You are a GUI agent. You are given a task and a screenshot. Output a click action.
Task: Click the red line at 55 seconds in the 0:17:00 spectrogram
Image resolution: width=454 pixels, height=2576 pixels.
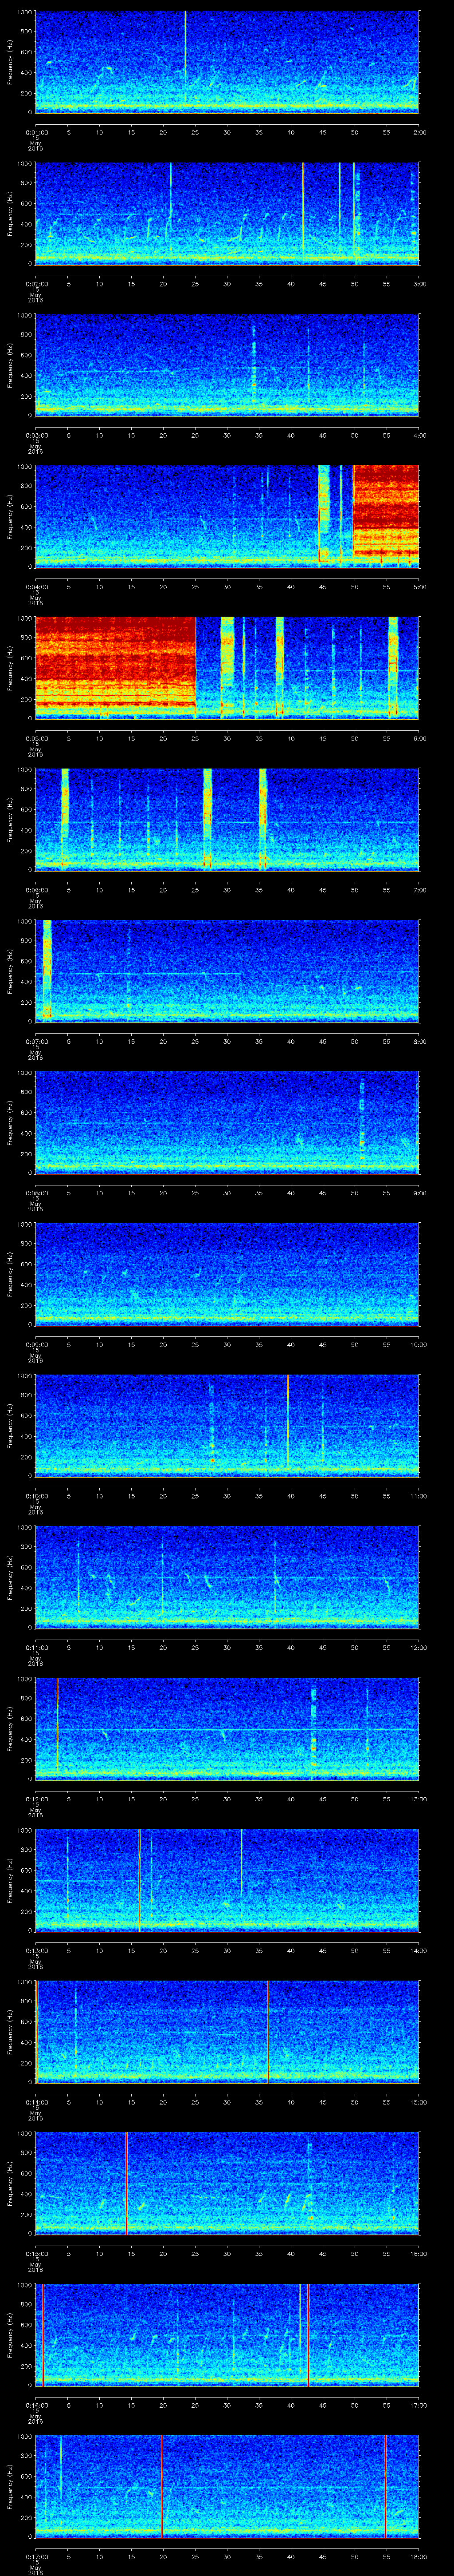click(385, 2485)
